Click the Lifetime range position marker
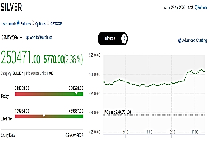 click(44, 116)
